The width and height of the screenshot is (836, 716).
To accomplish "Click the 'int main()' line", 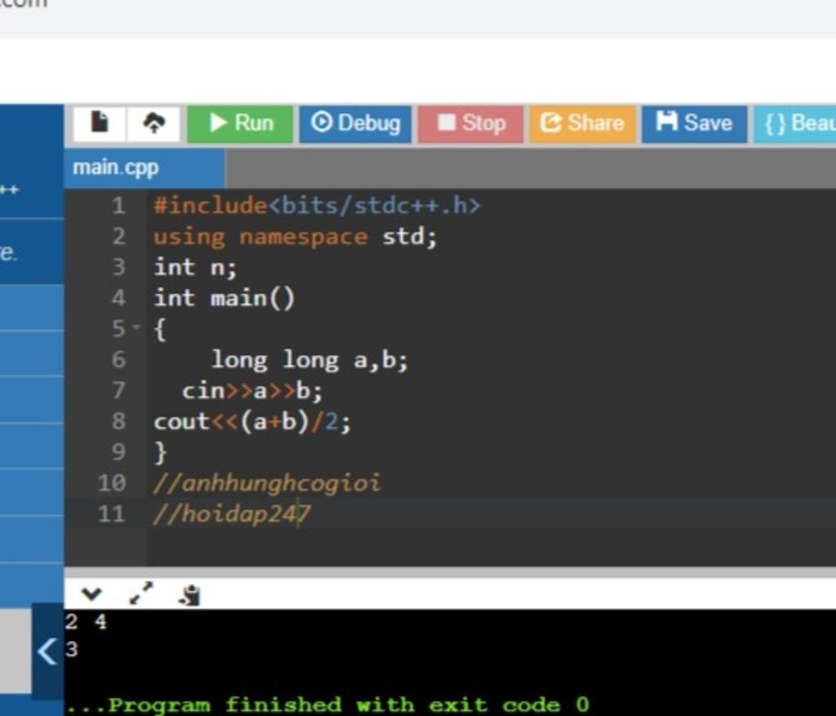I will click(x=224, y=298).
